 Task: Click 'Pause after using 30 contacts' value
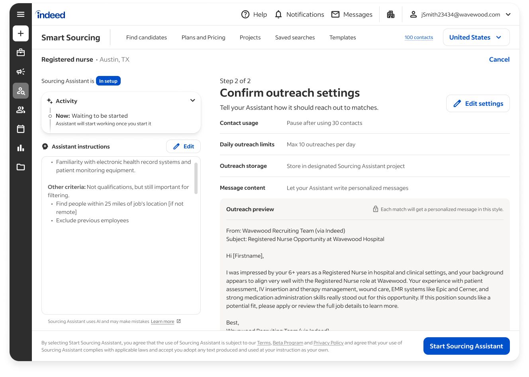[x=324, y=123]
